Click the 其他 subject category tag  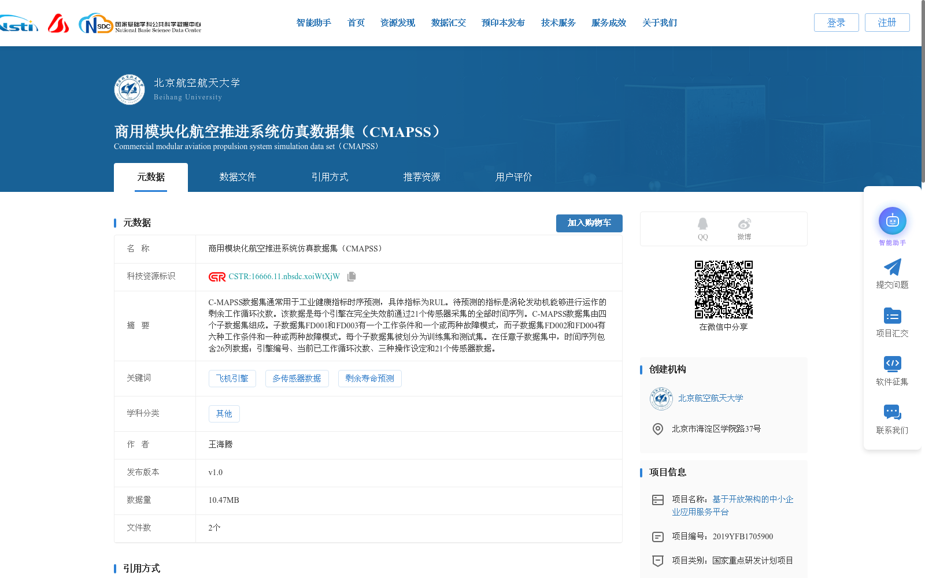click(224, 414)
